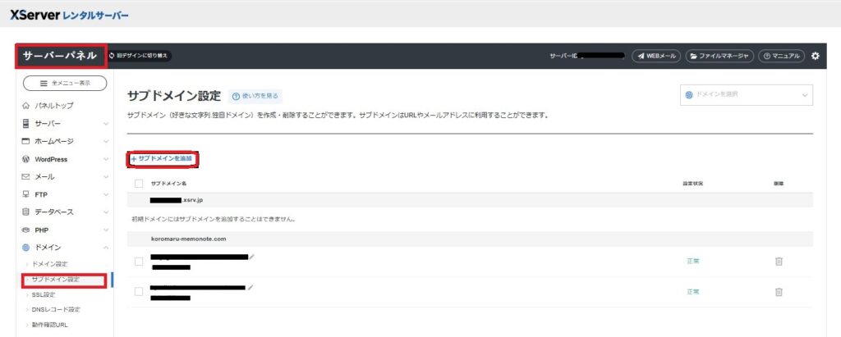
Task: Open WEBメール from the header
Action: pyautogui.click(x=655, y=56)
